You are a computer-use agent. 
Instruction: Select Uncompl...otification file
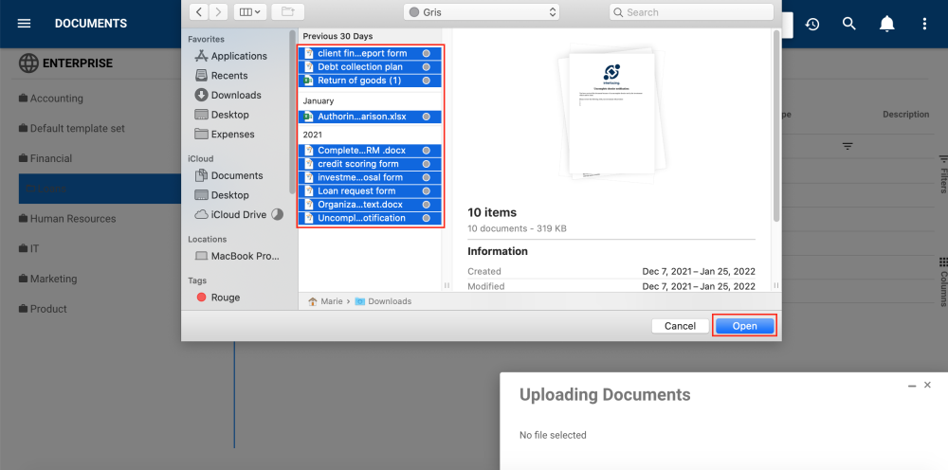coord(370,218)
